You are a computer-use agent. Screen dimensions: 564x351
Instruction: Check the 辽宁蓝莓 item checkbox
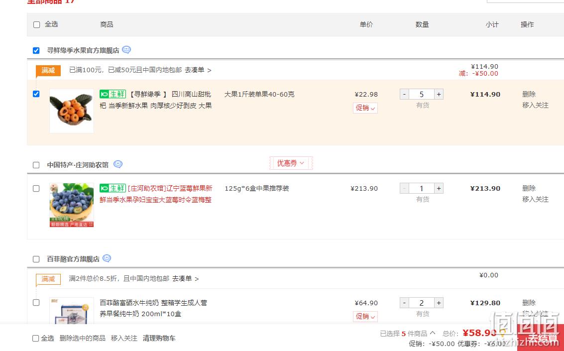(36, 189)
